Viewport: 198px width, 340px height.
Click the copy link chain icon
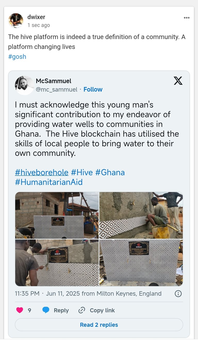coord(82,310)
